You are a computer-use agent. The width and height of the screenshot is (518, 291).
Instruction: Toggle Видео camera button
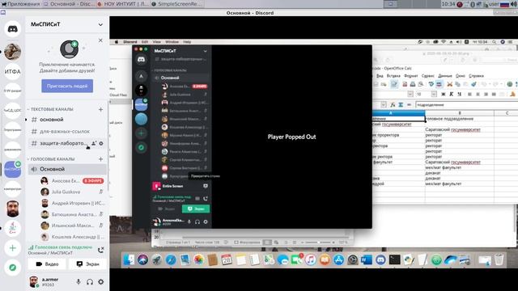[47, 264]
